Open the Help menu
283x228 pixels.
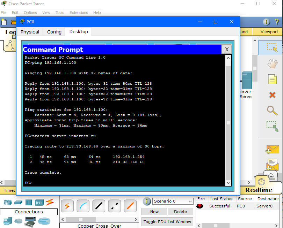pyautogui.click(x=97, y=13)
